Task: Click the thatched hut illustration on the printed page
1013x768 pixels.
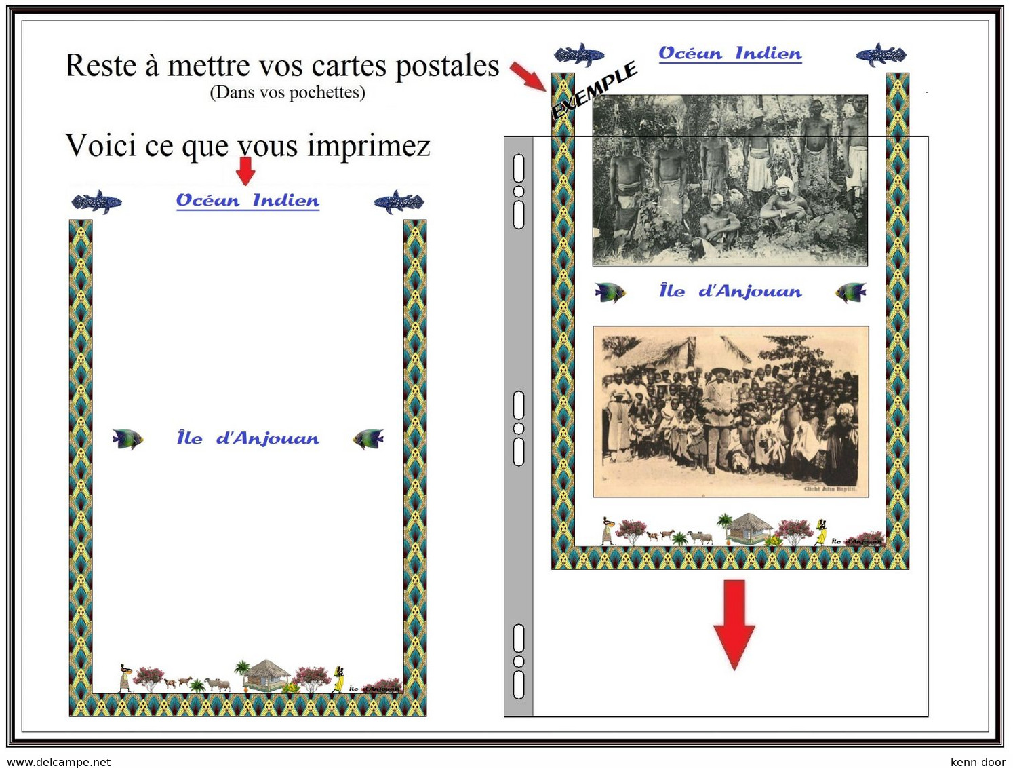Action: click(x=267, y=676)
